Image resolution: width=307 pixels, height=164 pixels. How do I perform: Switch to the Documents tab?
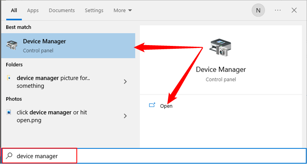pos(62,10)
